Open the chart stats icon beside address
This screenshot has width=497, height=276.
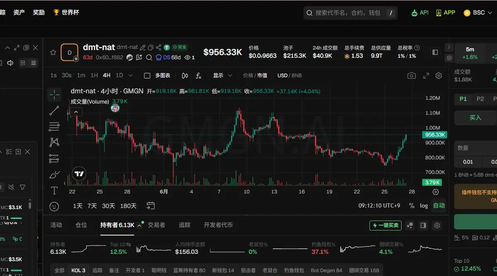(x=130, y=57)
